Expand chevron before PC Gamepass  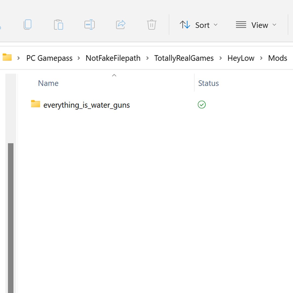coord(18,58)
